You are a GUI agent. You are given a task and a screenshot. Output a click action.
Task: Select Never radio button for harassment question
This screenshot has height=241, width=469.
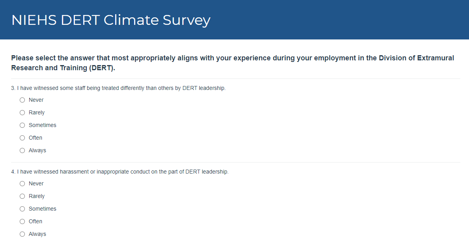[22, 184]
